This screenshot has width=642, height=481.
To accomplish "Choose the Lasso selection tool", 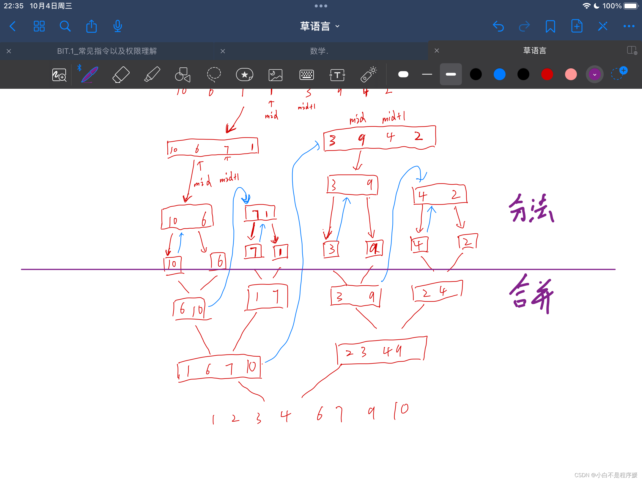I will coord(214,75).
